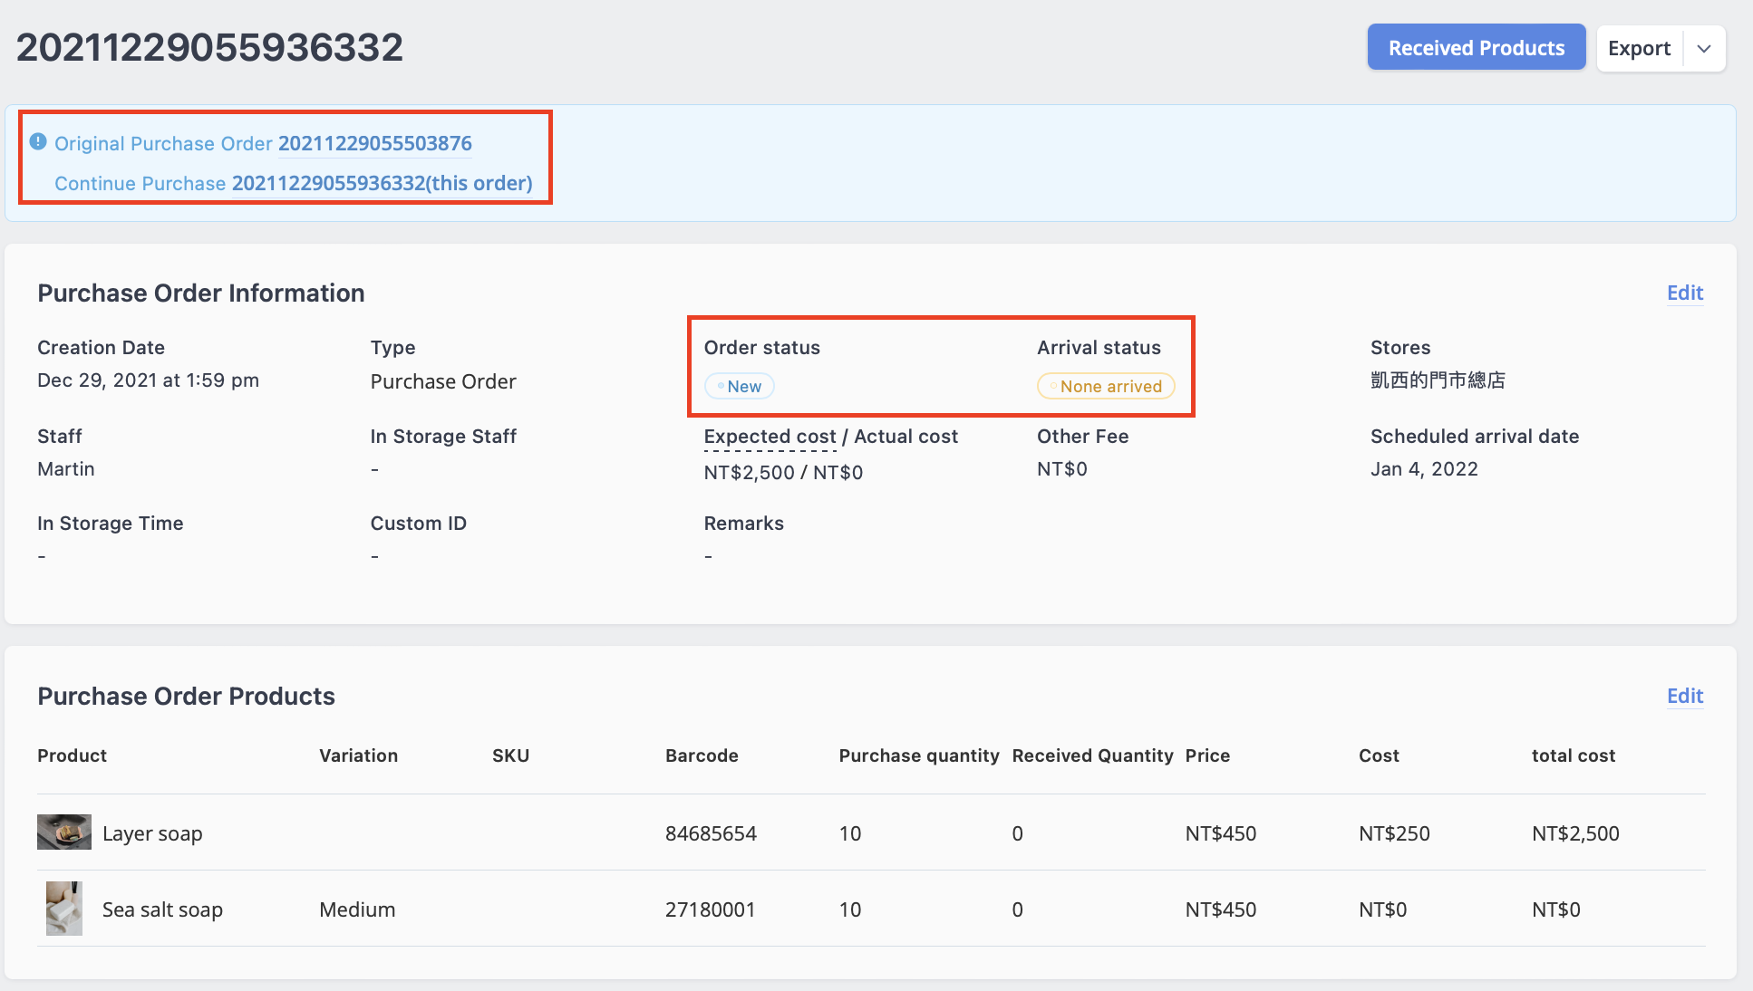Click the blue info alert icon

tap(38, 141)
